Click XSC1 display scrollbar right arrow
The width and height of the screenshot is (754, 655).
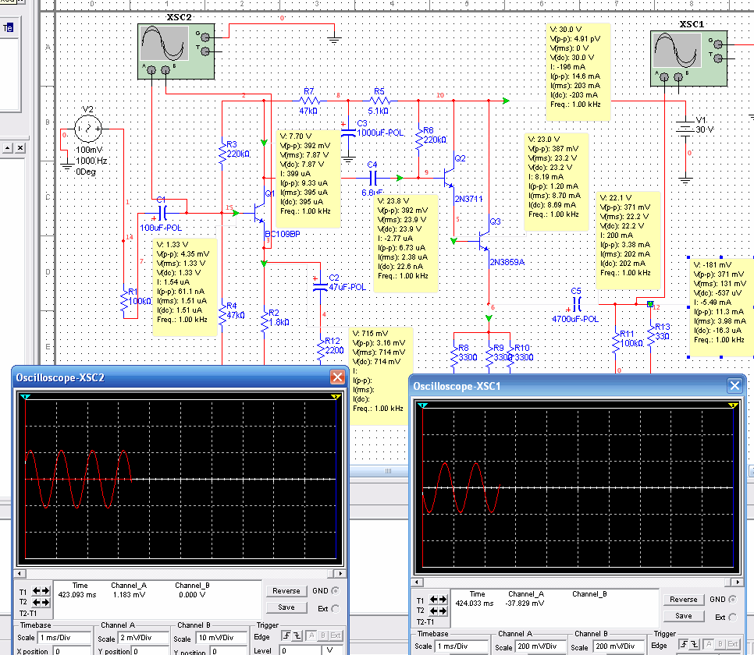click(x=738, y=582)
